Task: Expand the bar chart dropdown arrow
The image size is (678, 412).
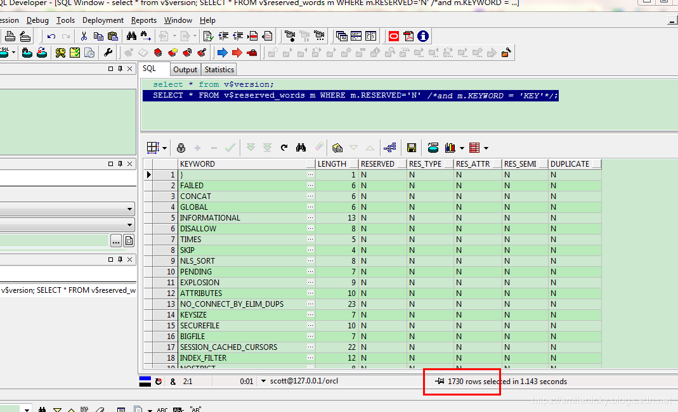Action: pyautogui.click(x=462, y=148)
